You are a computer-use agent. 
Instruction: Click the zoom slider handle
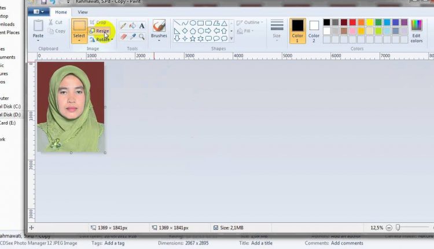coord(398,228)
